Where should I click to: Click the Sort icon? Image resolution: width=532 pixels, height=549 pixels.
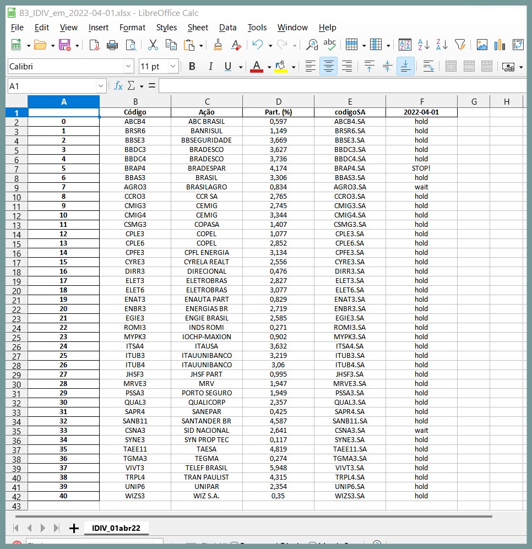click(405, 45)
